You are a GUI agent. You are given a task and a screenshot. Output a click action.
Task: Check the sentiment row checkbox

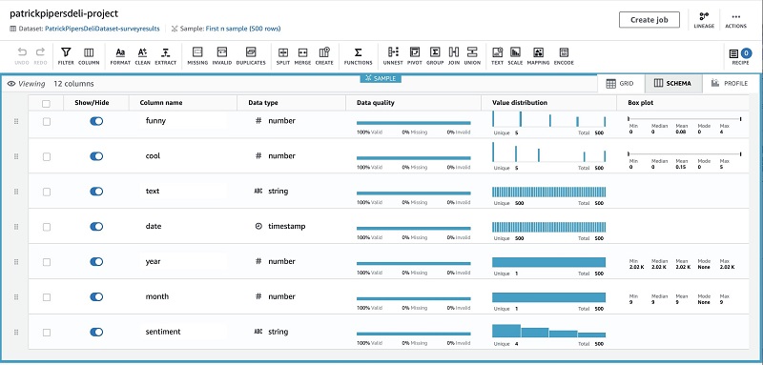pyautogui.click(x=46, y=333)
